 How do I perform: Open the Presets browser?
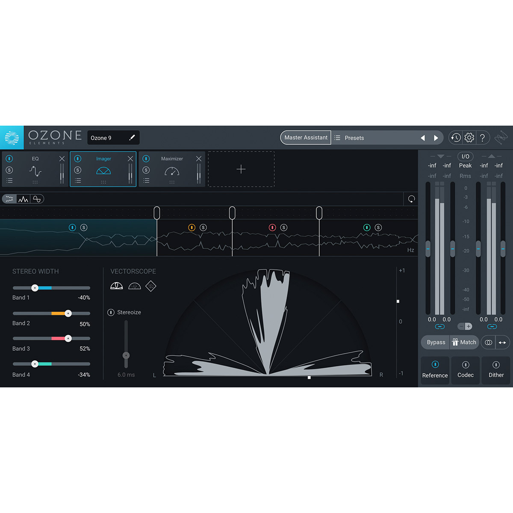coord(355,138)
